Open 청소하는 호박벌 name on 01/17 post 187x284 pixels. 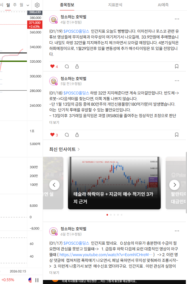click(73, 229)
